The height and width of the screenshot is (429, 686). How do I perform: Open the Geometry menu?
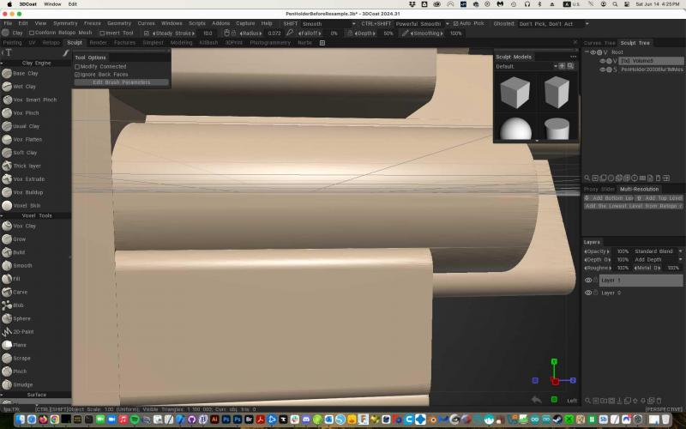[119, 23]
